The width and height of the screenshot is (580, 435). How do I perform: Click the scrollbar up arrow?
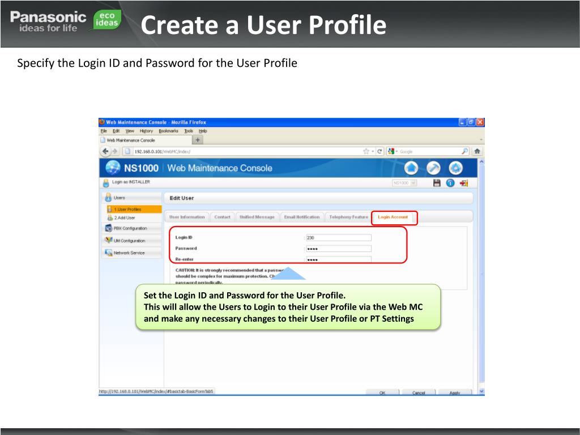pyautogui.click(x=481, y=162)
